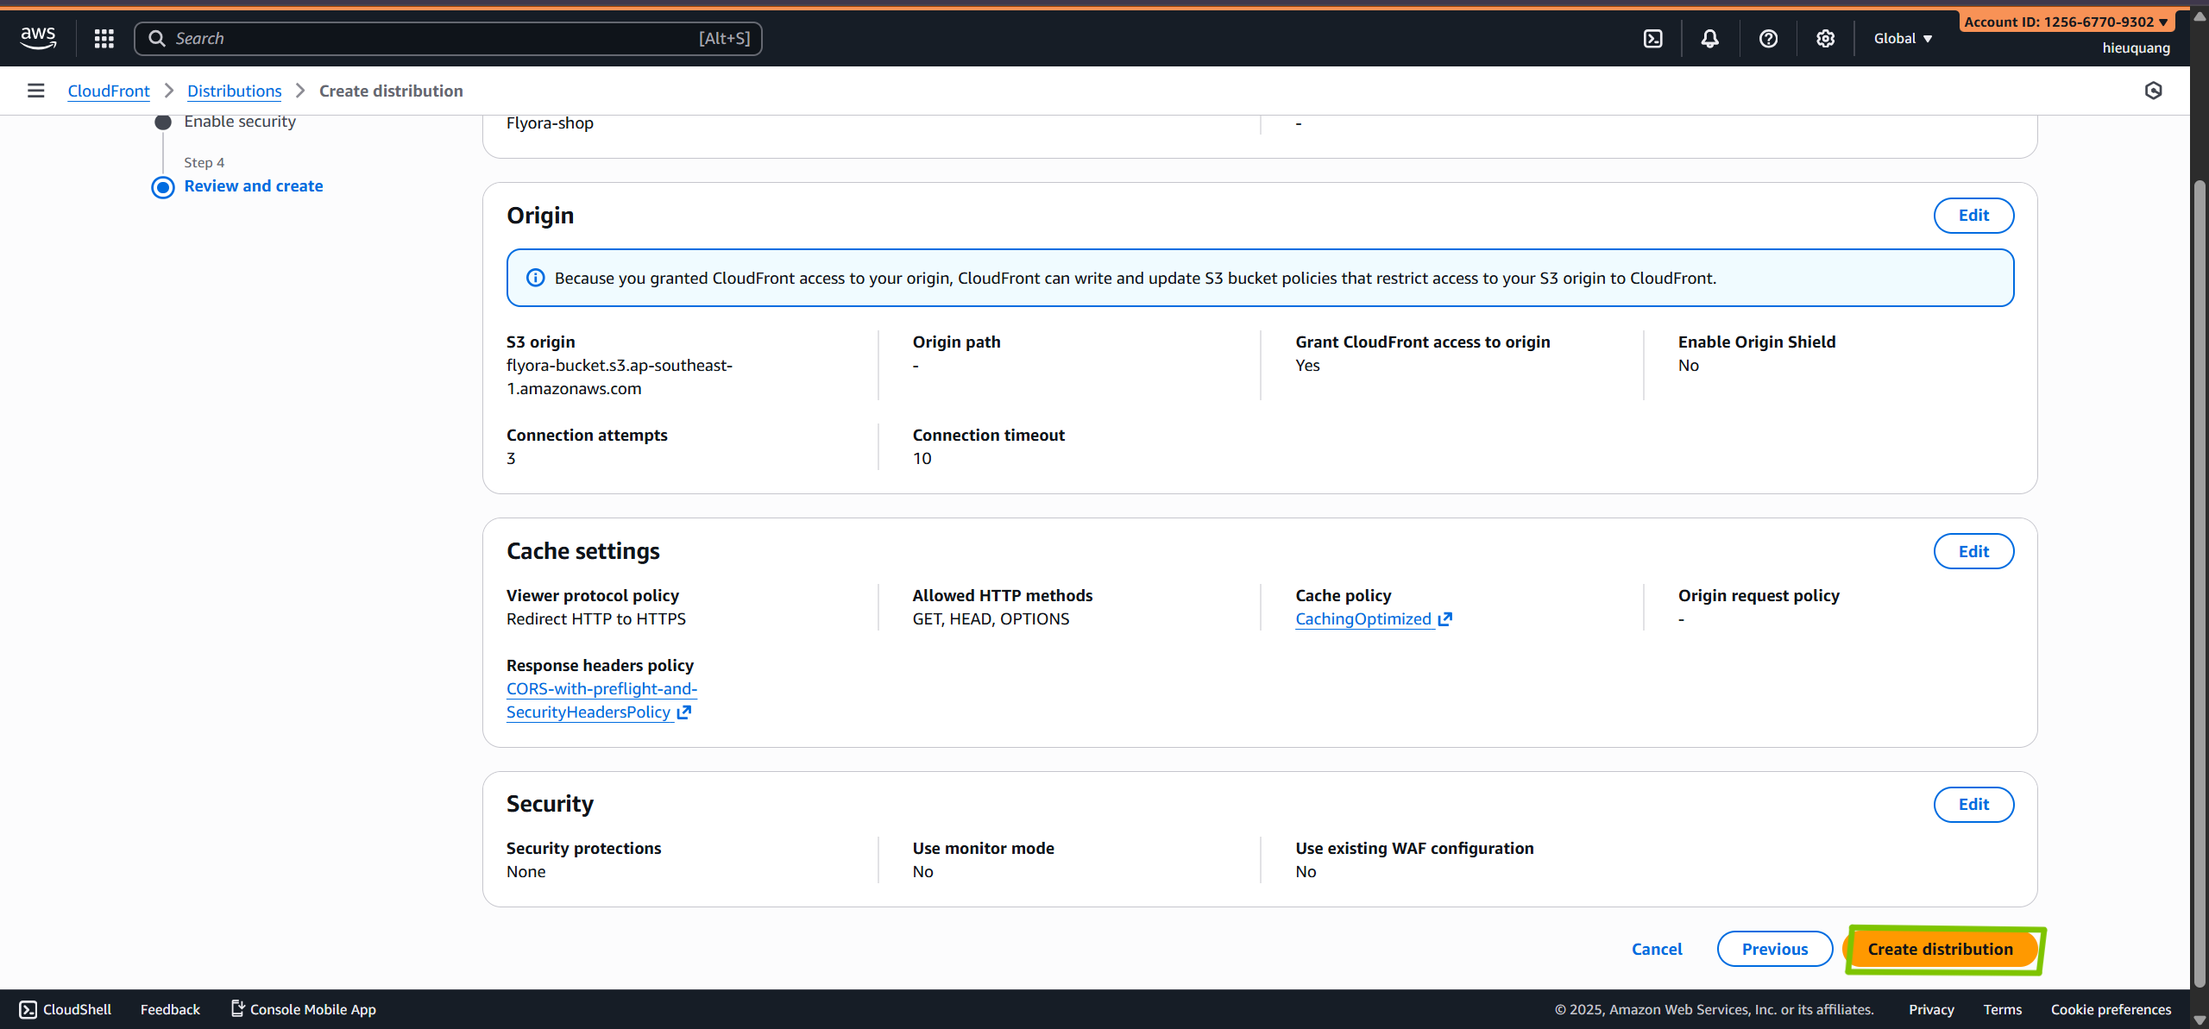Screen dimensions: 2209x1029
Task: Click the Create distribution button
Action: coord(1942,949)
